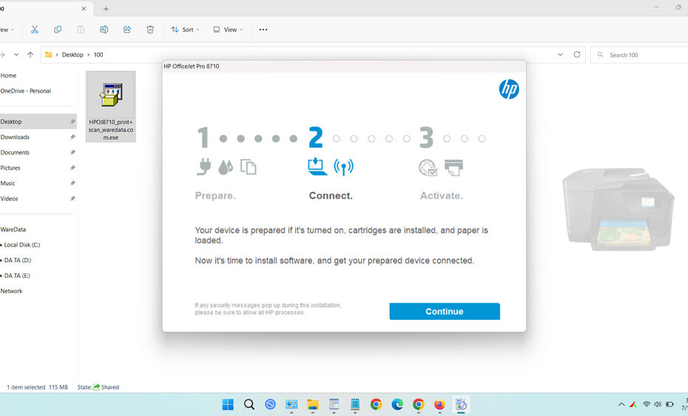Image resolution: width=688 pixels, height=416 pixels.
Task: Expand the chevron after folder icon in address bar
Action: 57,55
